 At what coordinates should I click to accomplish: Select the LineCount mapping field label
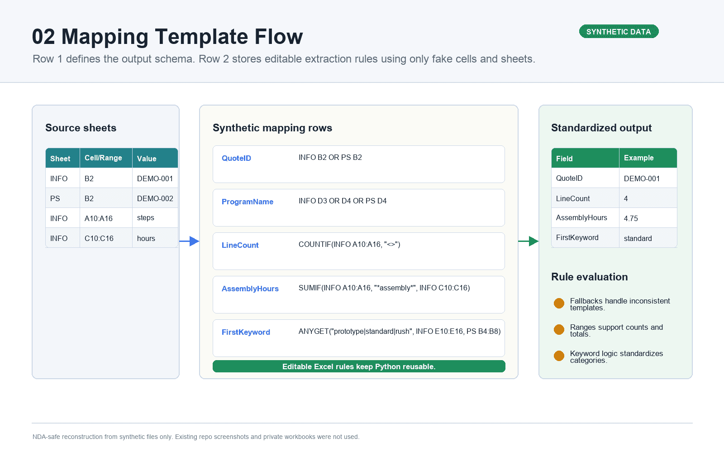coord(240,245)
